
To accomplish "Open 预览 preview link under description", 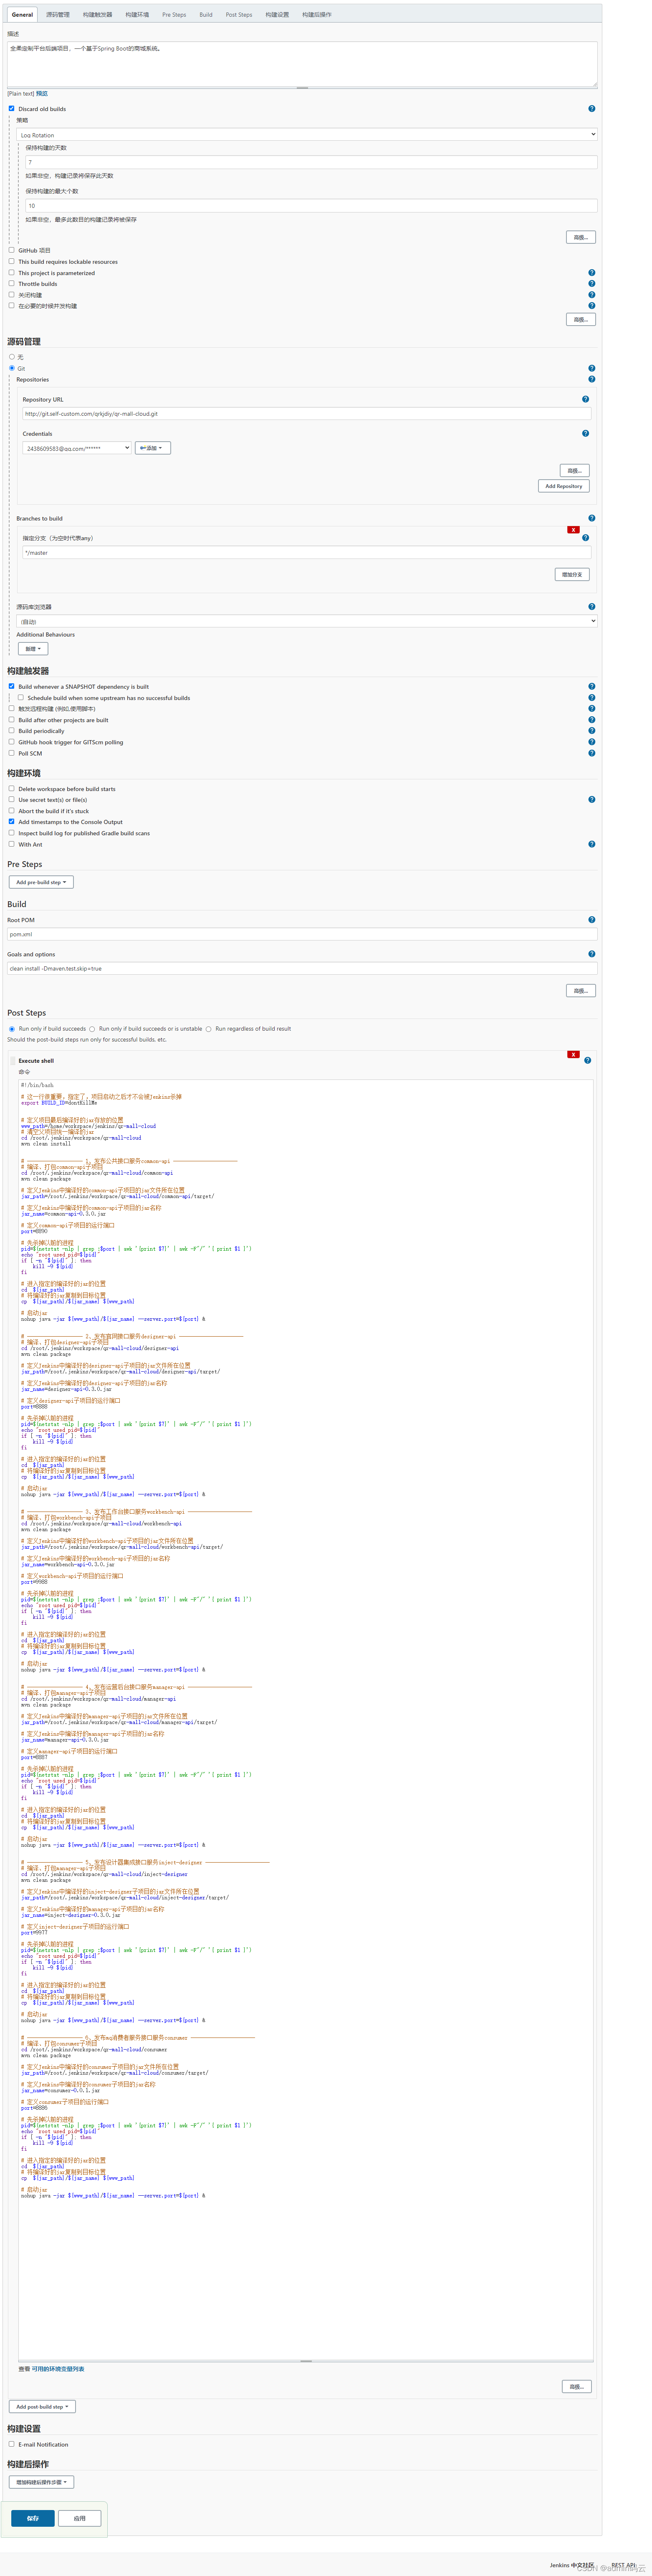I will point(42,93).
